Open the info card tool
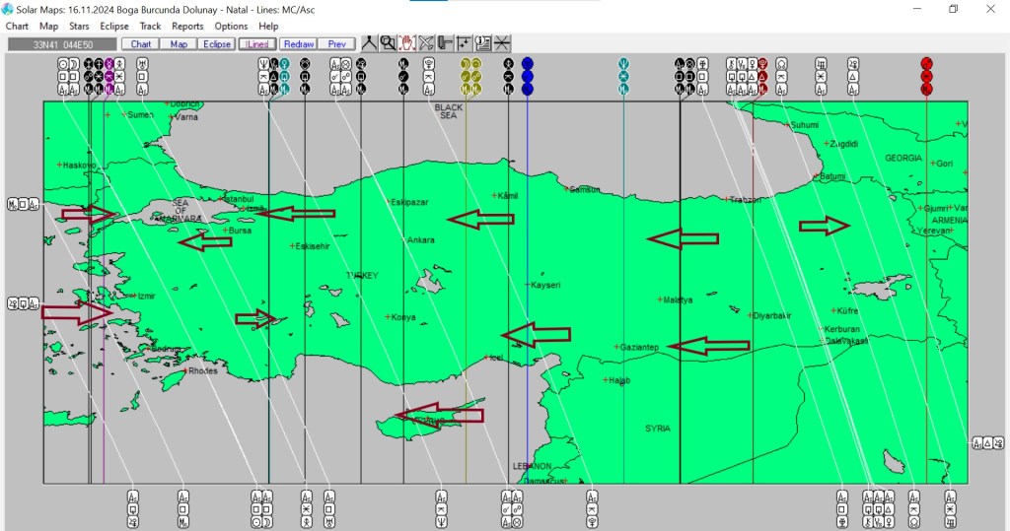Viewport: 1010px width, 531px height. 483,43
